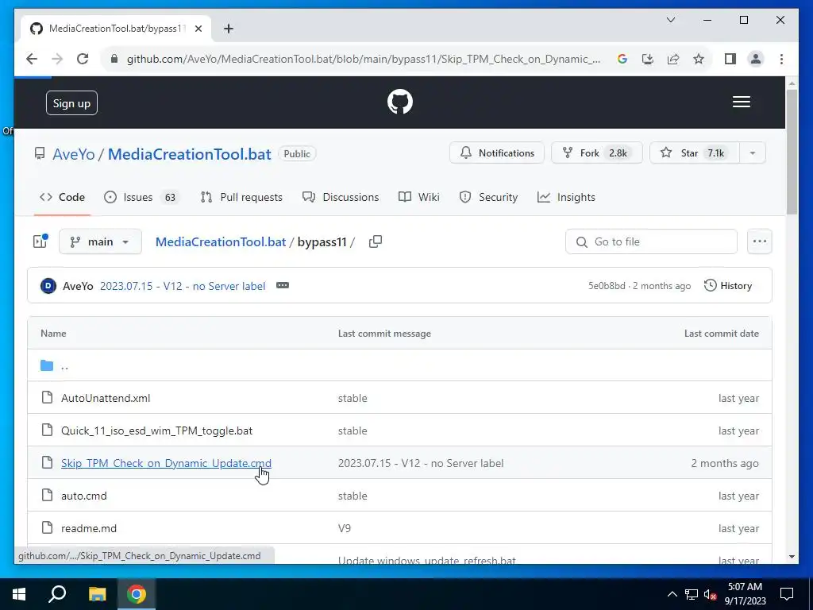Open readme.md file
This screenshot has height=610, width=813.
click(x=89, y=528)
